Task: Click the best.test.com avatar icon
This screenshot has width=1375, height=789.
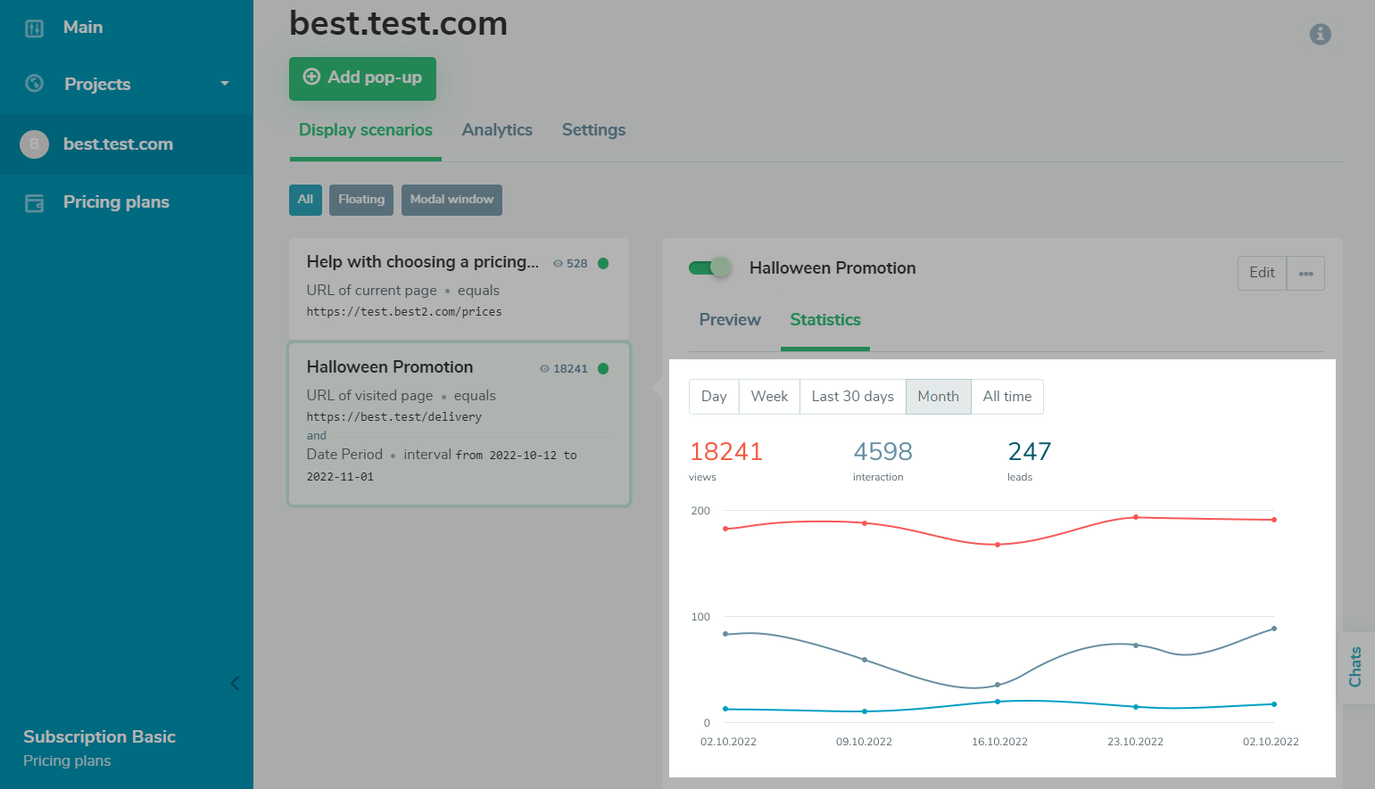Action: 35,144
